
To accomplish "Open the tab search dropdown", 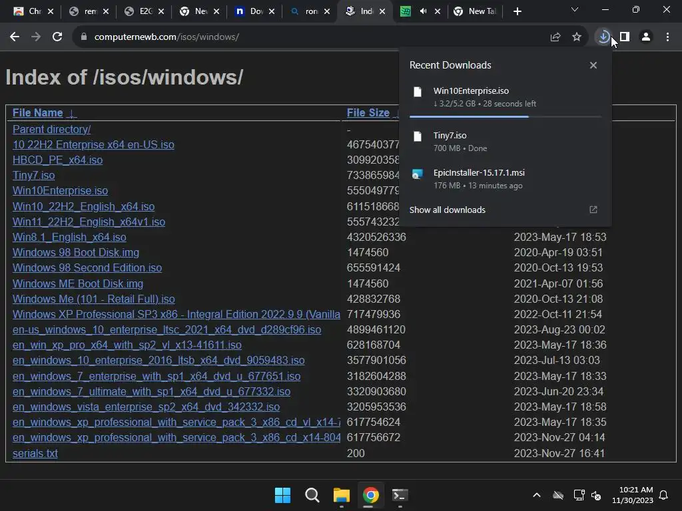I will (575, 9).
